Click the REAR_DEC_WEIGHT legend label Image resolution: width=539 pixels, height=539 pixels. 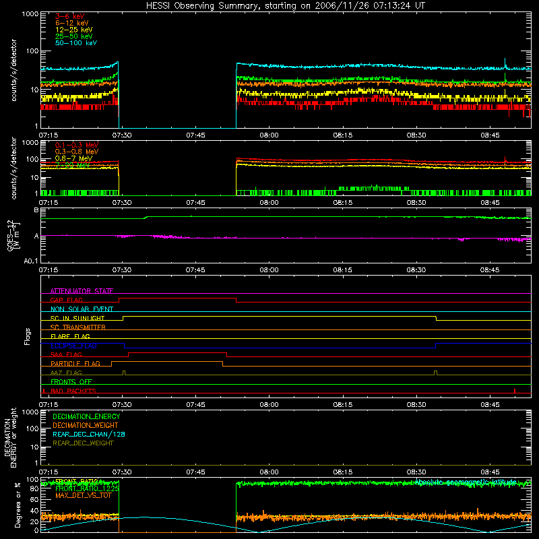83,443
